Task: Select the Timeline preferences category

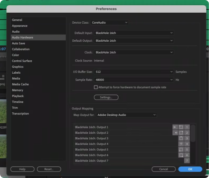Action: click(x=38, y=102)
